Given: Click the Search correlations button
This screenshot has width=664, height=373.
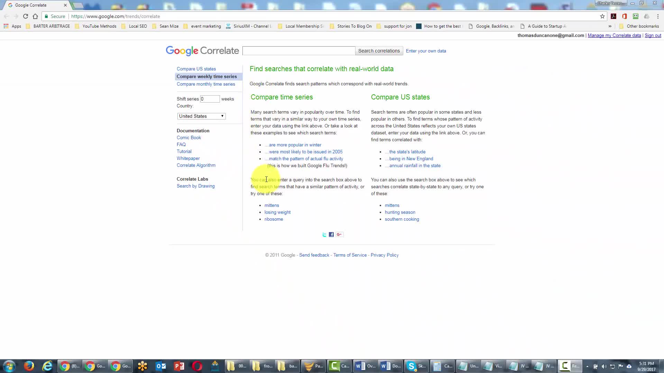Looking at the screenshot, I should click(379, 51).
